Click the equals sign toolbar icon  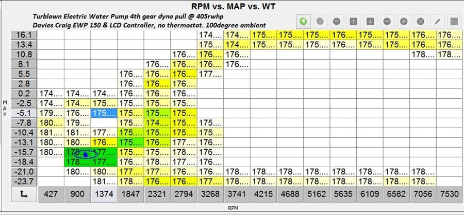(x=336, y=22)
